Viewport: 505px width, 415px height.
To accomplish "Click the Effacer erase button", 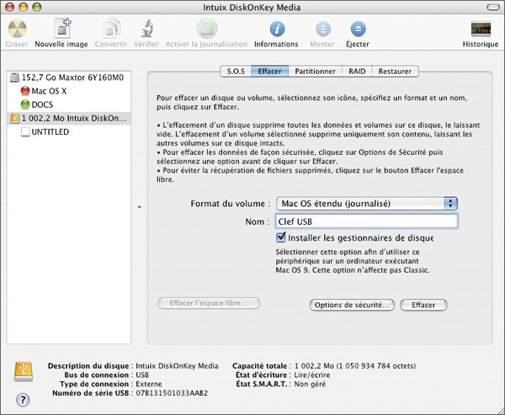I will pyautogui.click(x=423, y=305).
